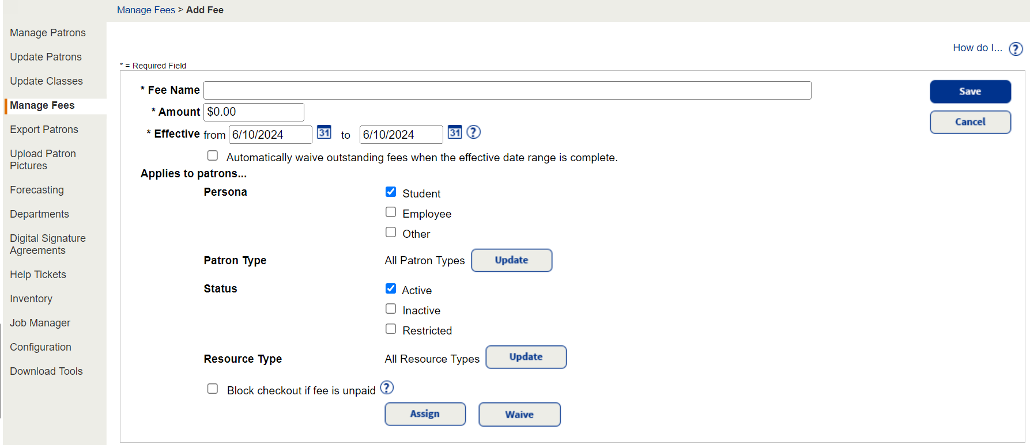Update the Resource Type selection
The width and height of the screenshot is (1030, 445).
point(526,357)
